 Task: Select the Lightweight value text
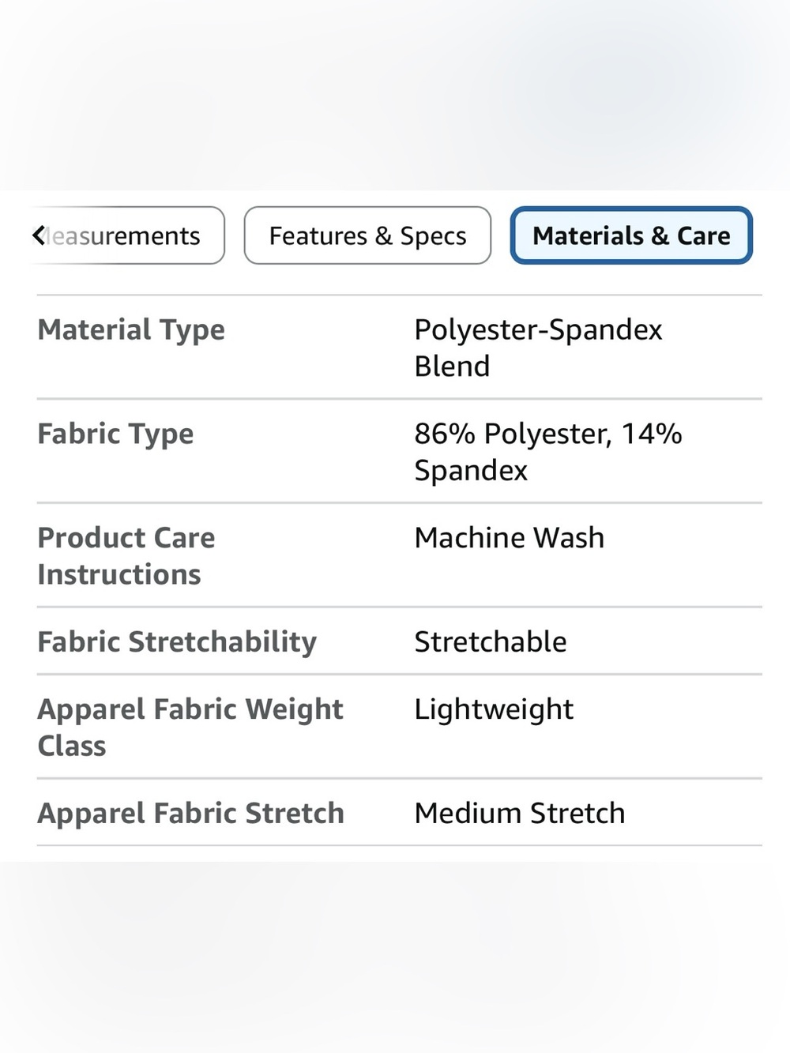(494, 710)
